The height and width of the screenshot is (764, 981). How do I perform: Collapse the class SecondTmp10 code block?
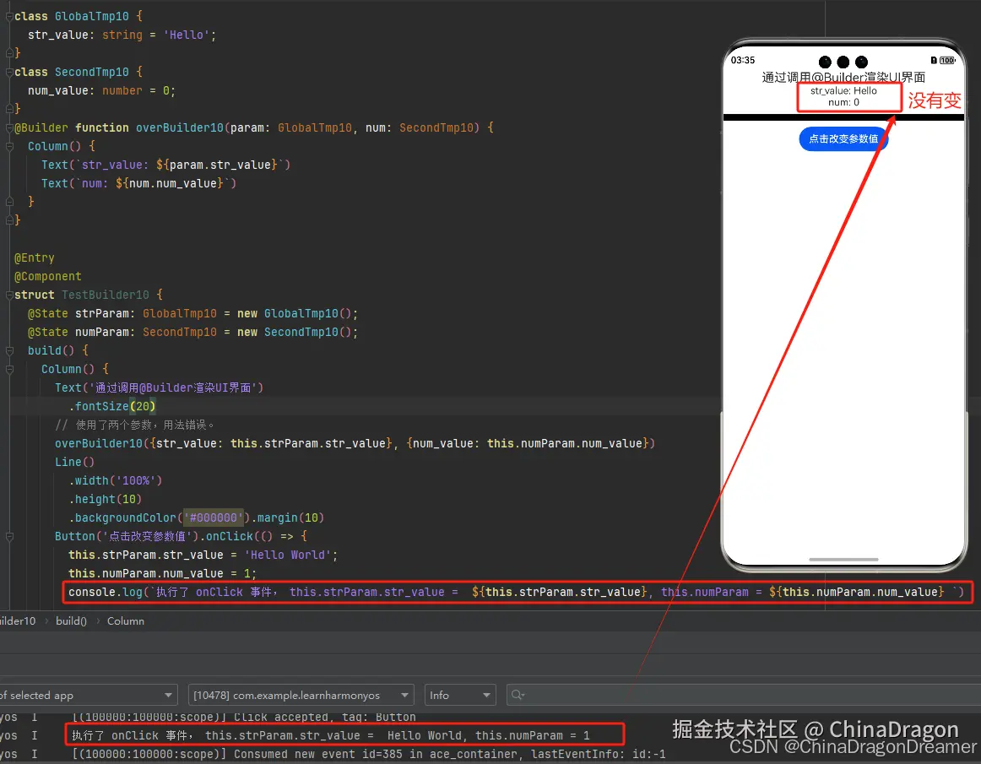coord(9,72)
